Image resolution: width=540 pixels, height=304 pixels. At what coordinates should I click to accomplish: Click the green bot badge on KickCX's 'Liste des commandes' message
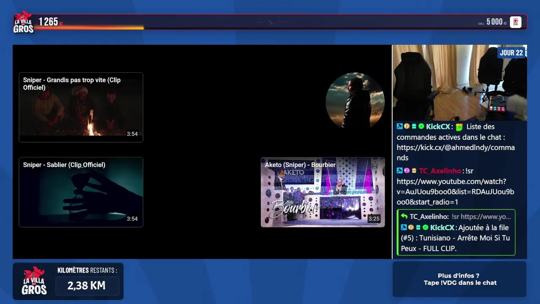[x=414, y=126]
